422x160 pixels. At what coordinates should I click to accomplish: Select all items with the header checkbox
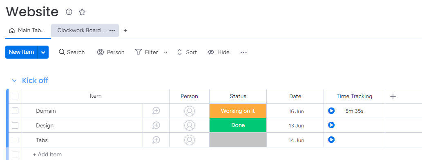[15, 96]
